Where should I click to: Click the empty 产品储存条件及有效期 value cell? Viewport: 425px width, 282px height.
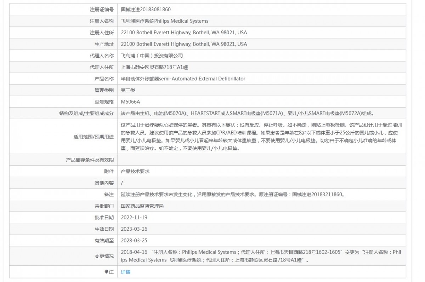[x=261, y=160]
